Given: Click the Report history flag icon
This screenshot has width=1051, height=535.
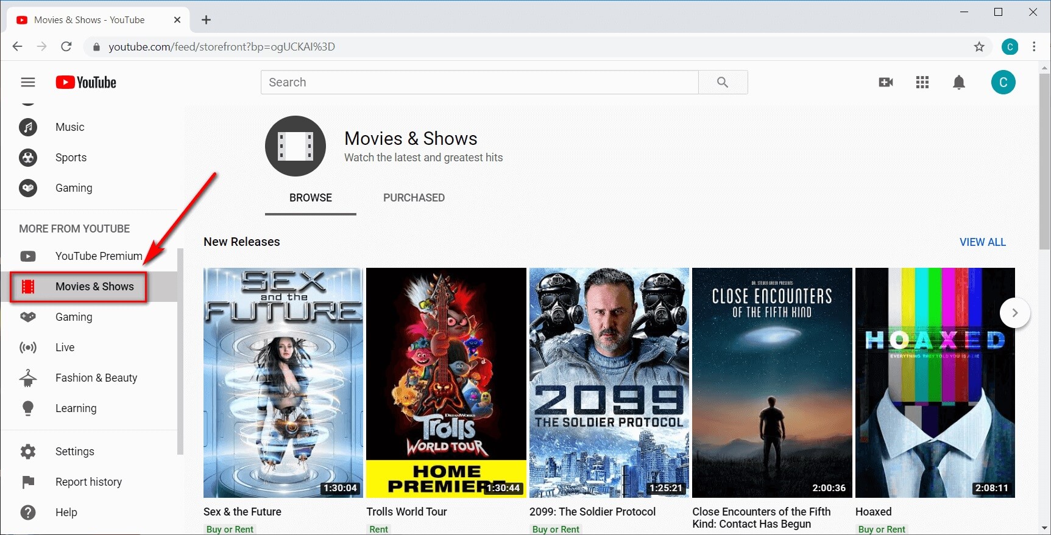Looking at the screenshot, I should (x=28, y=482).
